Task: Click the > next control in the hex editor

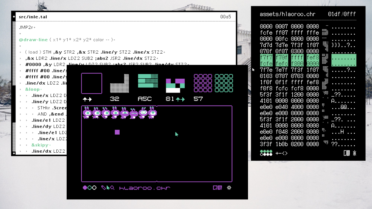Action: pyautogui.click(x=286, y=153)
